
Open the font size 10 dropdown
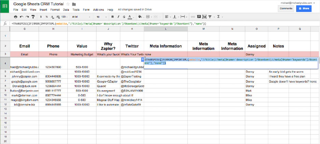101,17
